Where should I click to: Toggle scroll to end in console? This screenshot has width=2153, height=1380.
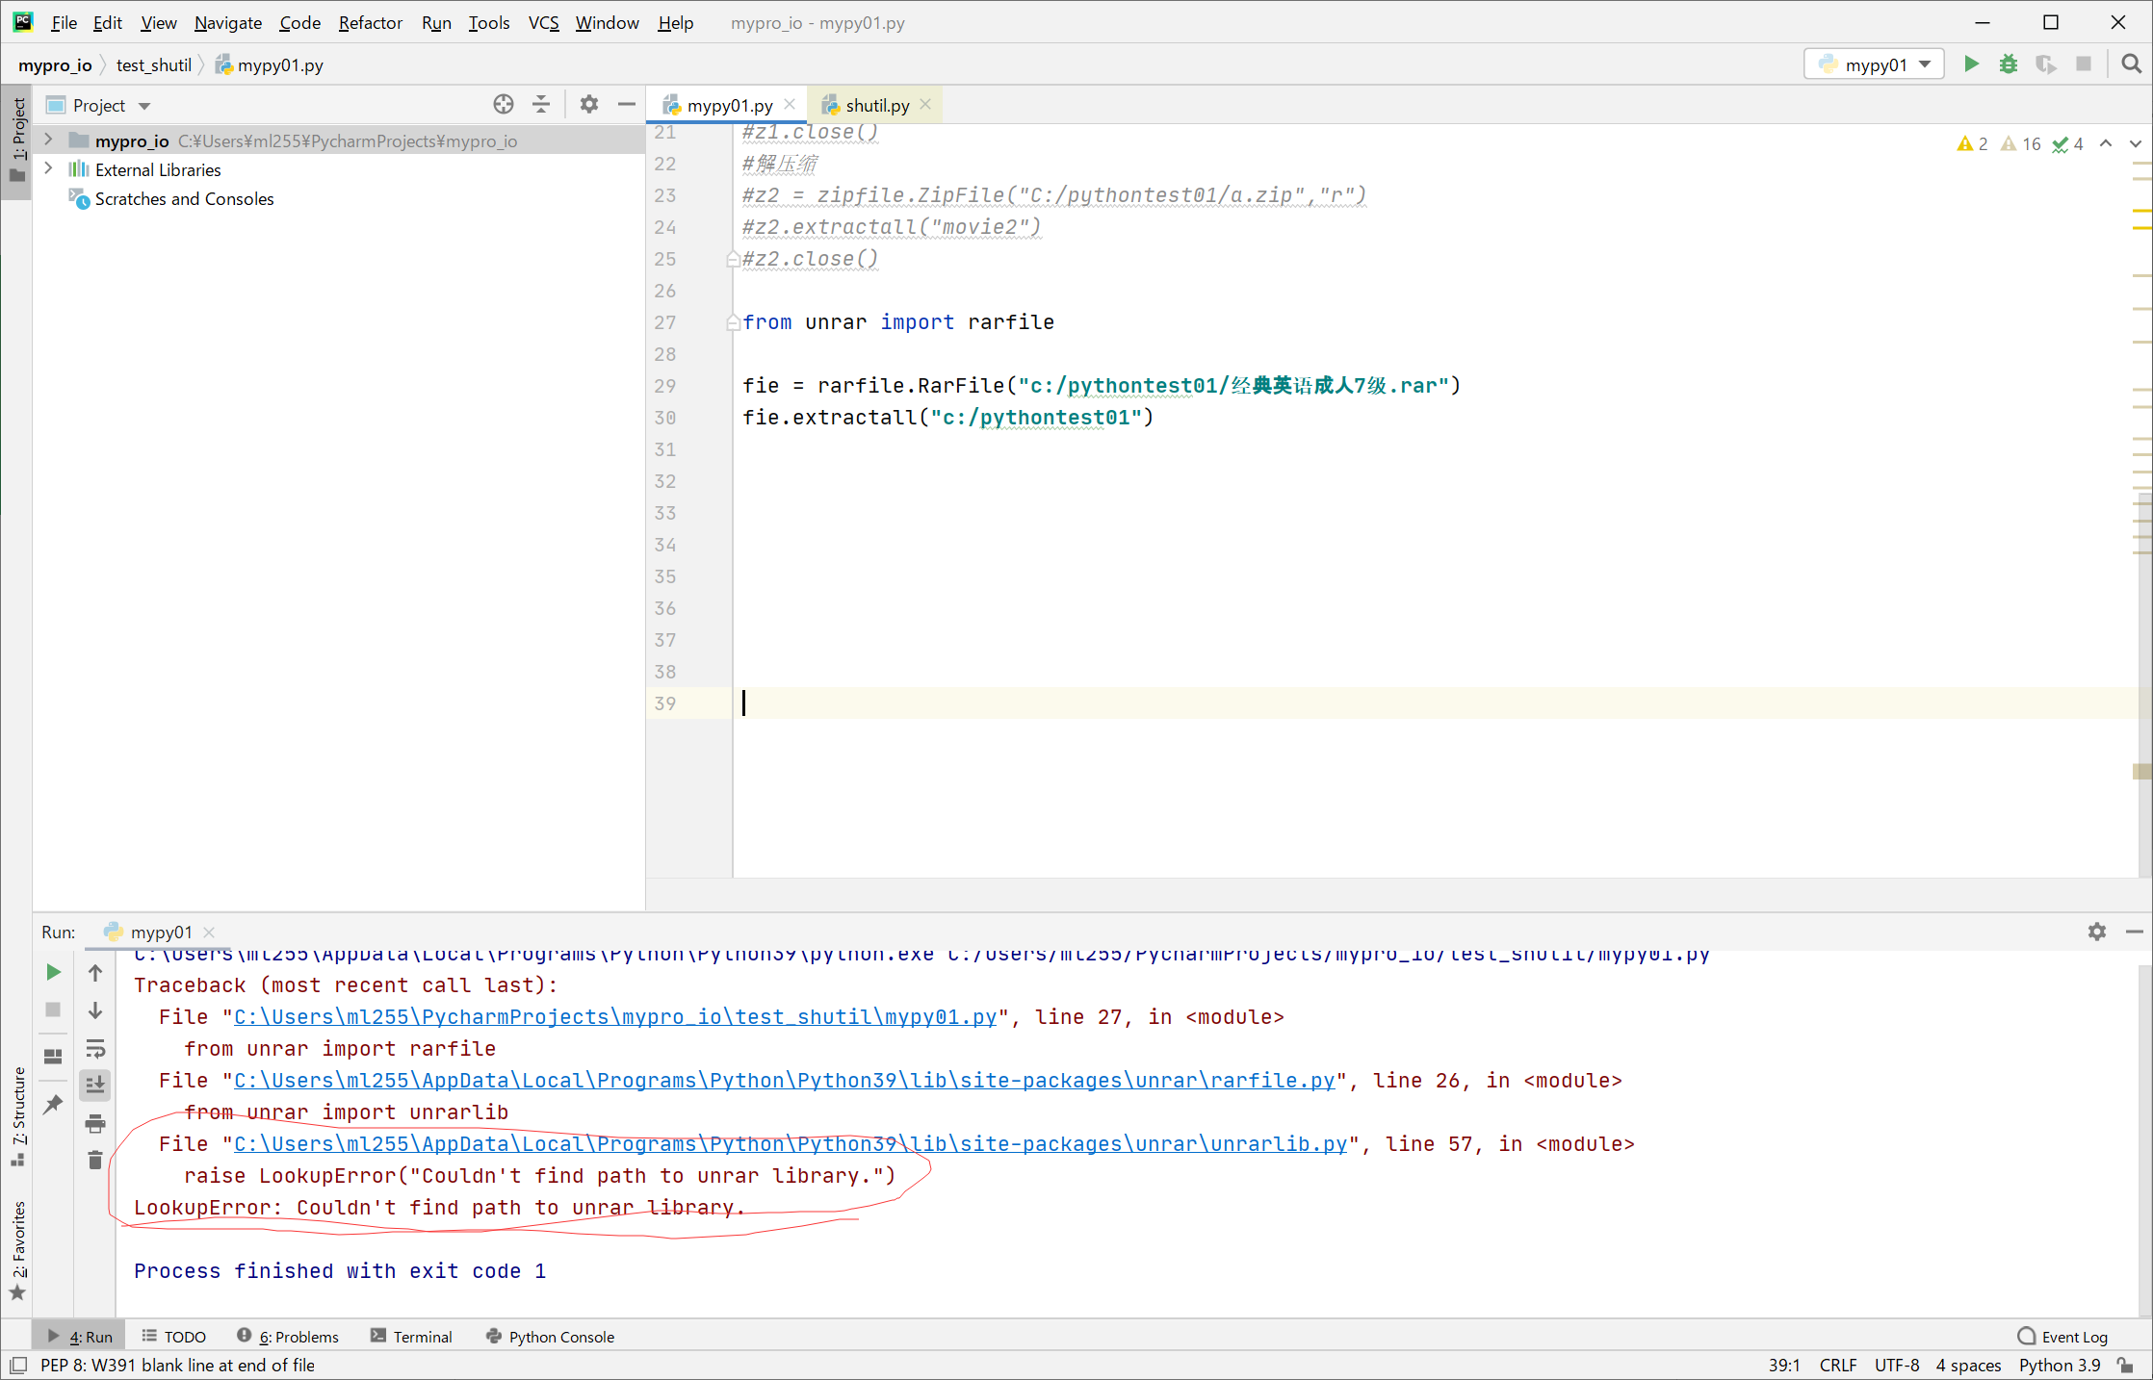point(95,1086)
